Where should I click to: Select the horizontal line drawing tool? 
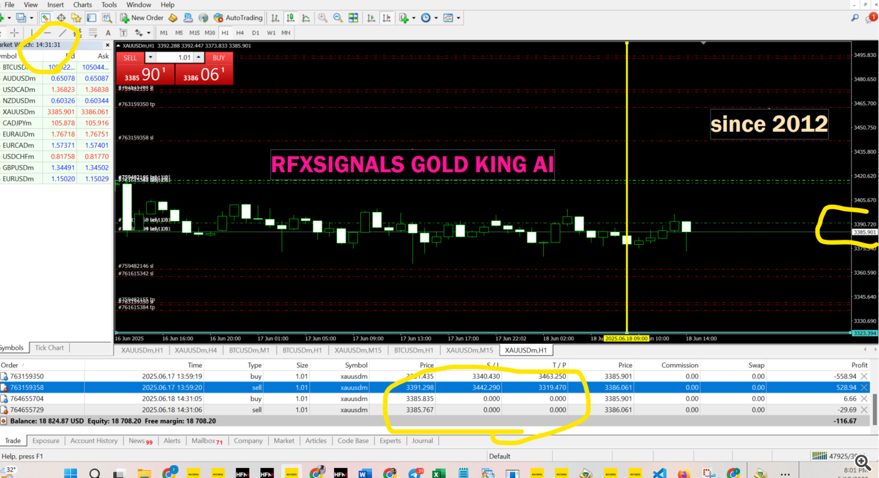coord(47,33)
